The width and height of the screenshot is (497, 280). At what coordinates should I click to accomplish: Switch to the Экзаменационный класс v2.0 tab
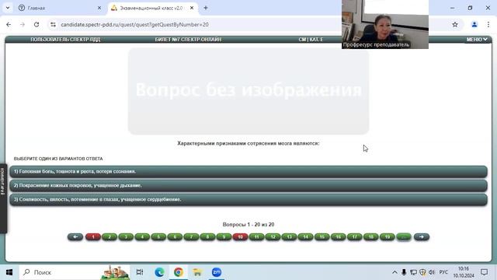tap(153, 8)
